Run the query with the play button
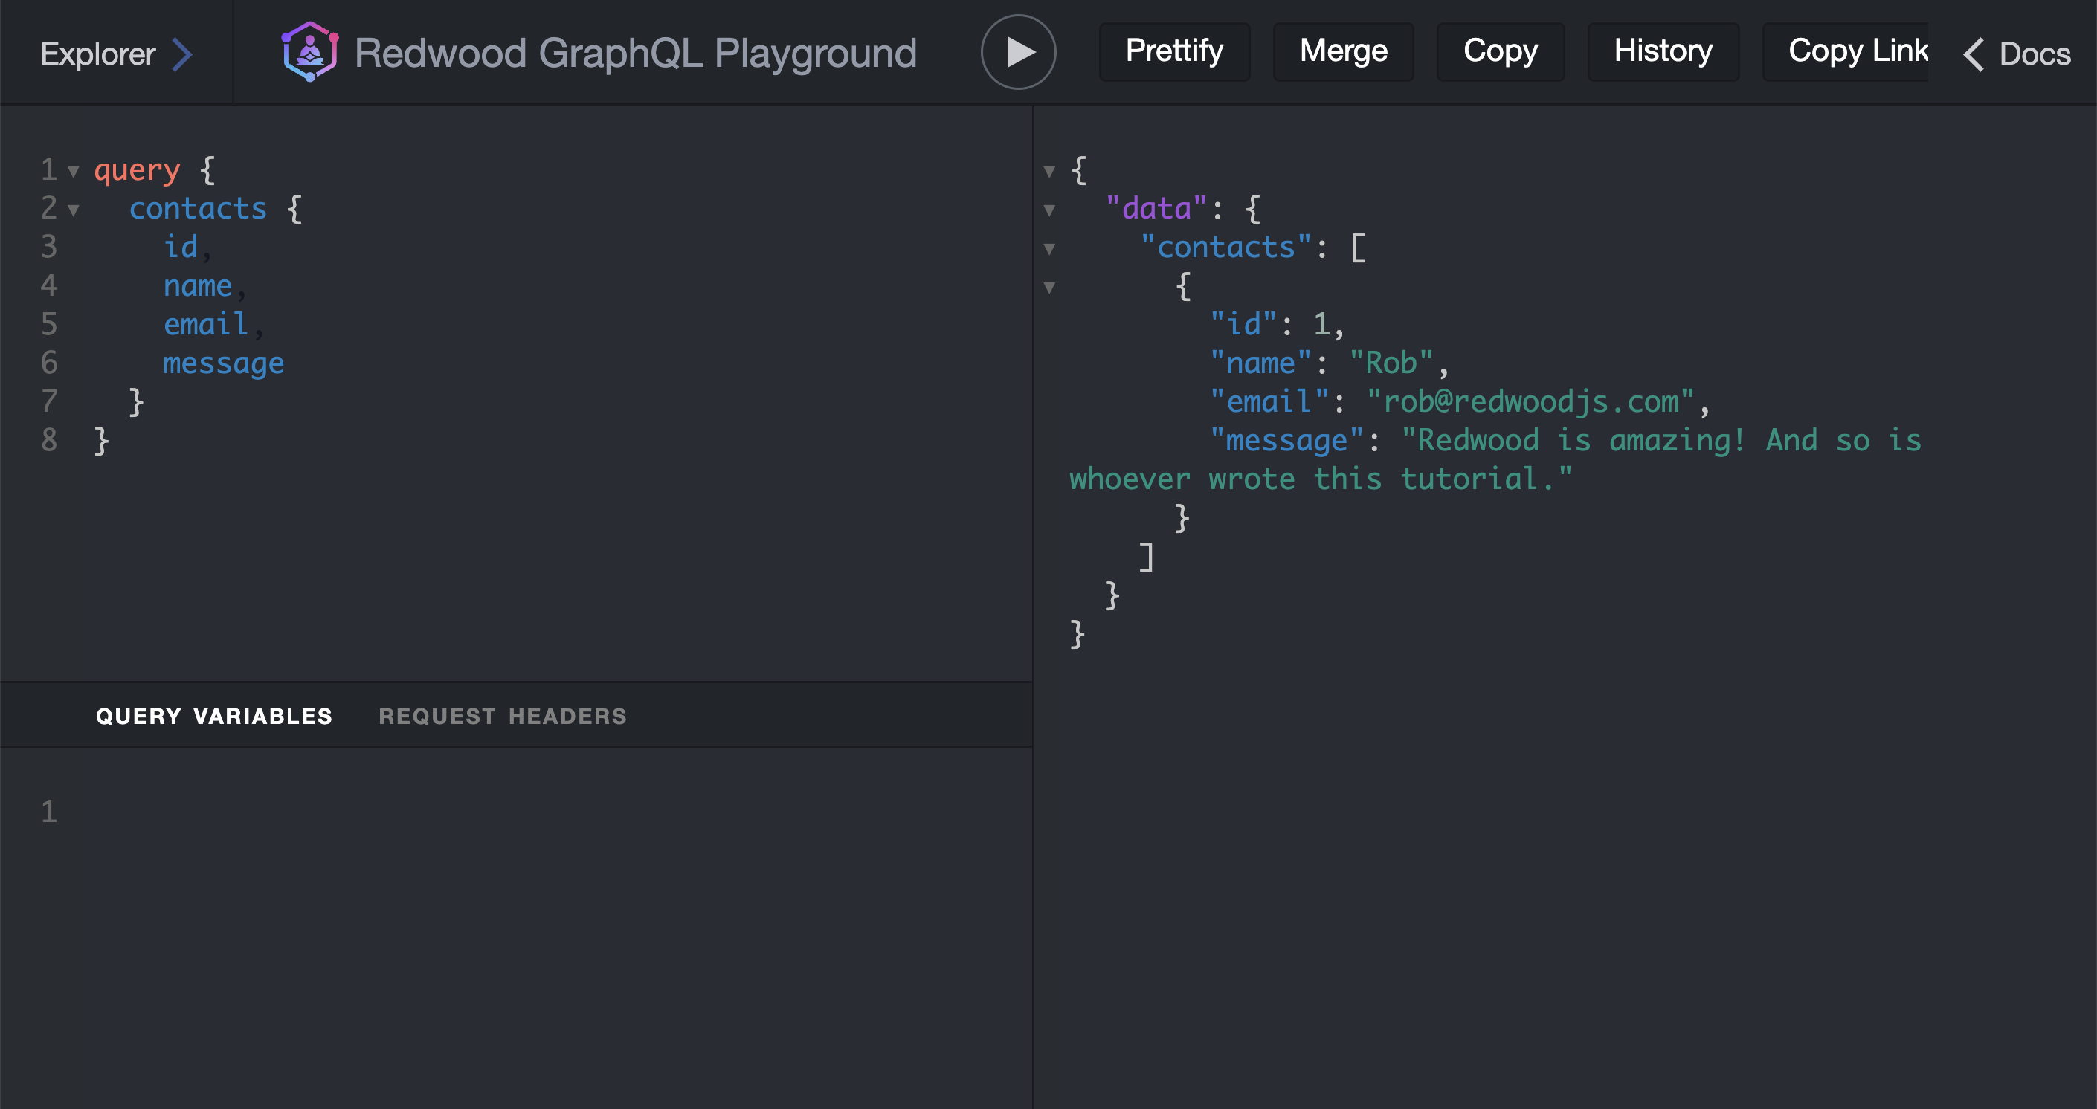The image size is (2097, 1109). pos(1017,52)
